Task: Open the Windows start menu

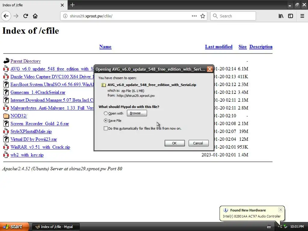Action: tap(14, 226)
